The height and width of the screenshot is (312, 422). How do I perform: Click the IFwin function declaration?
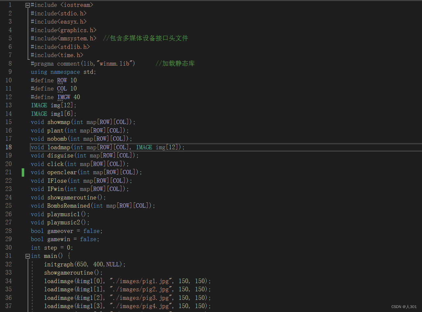pyautogui.click(x=80, y=189)
